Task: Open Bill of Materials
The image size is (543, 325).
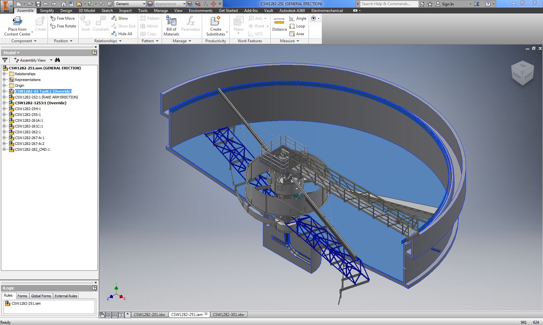Action: tap(171, 26)
